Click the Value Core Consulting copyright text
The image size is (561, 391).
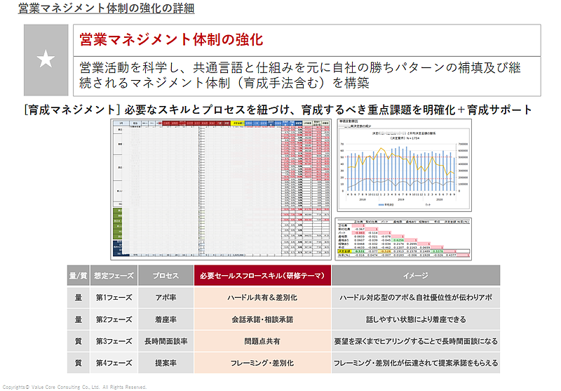74,387
